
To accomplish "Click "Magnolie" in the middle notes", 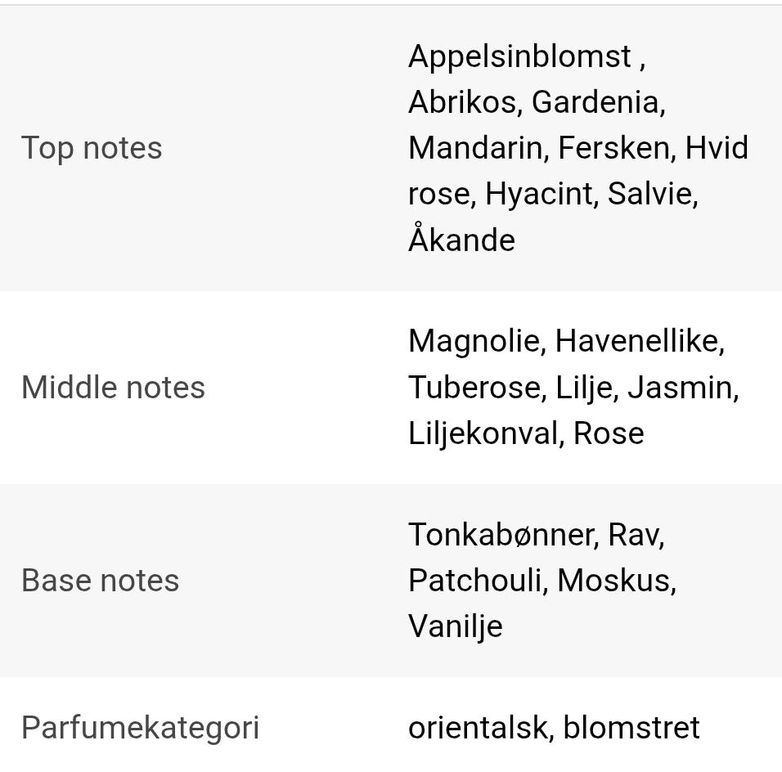I will [x=474, y=340].
